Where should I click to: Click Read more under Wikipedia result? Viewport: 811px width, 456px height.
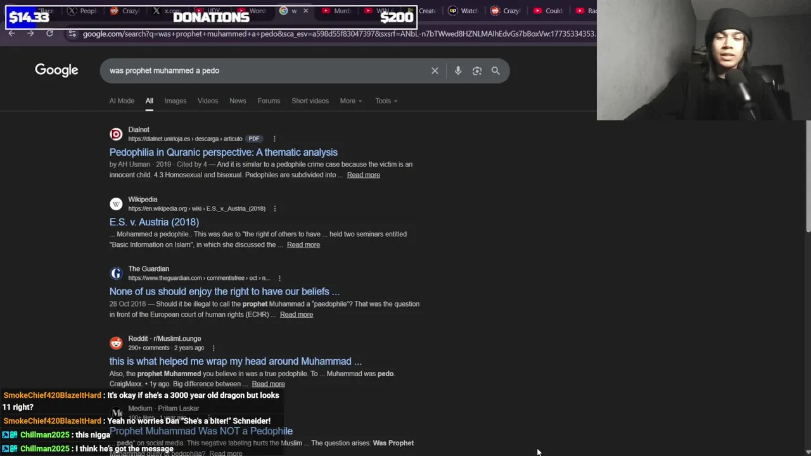[303, 244]
